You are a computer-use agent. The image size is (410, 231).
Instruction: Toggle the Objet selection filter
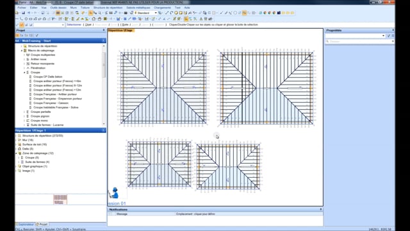pyautogui.click(x=88, y=24)
